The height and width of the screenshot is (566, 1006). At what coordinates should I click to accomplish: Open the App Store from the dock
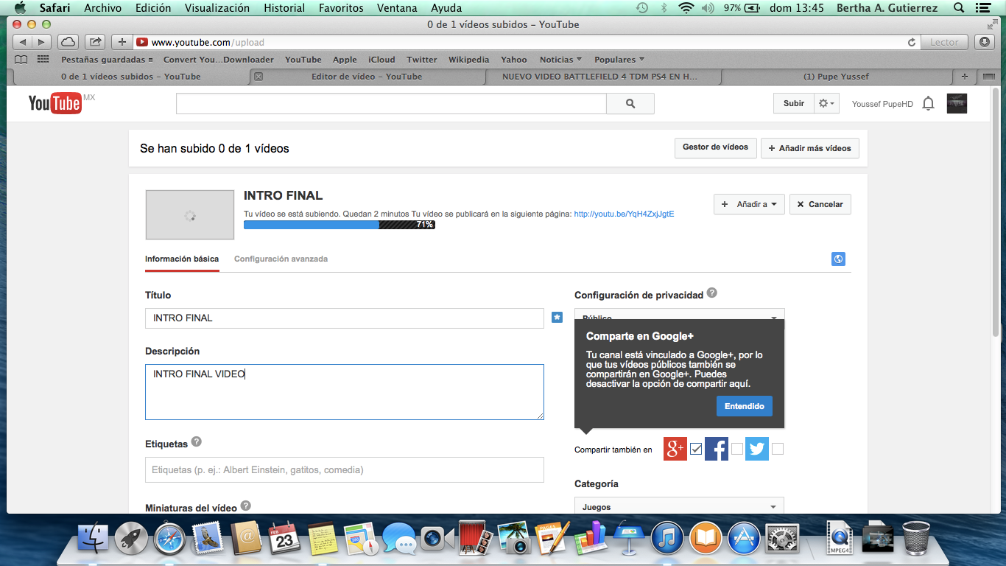(x=744, y=538)
